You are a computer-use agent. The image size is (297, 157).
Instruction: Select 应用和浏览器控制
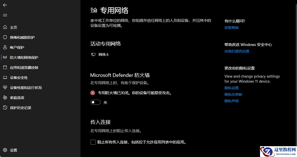24,67
